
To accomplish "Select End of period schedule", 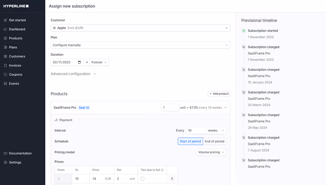I will point(214,141).
